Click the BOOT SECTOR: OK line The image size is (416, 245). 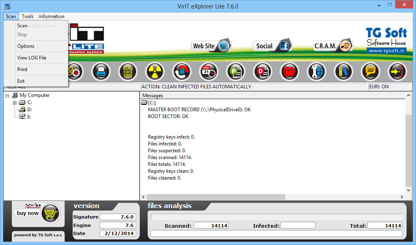[168, 116]
